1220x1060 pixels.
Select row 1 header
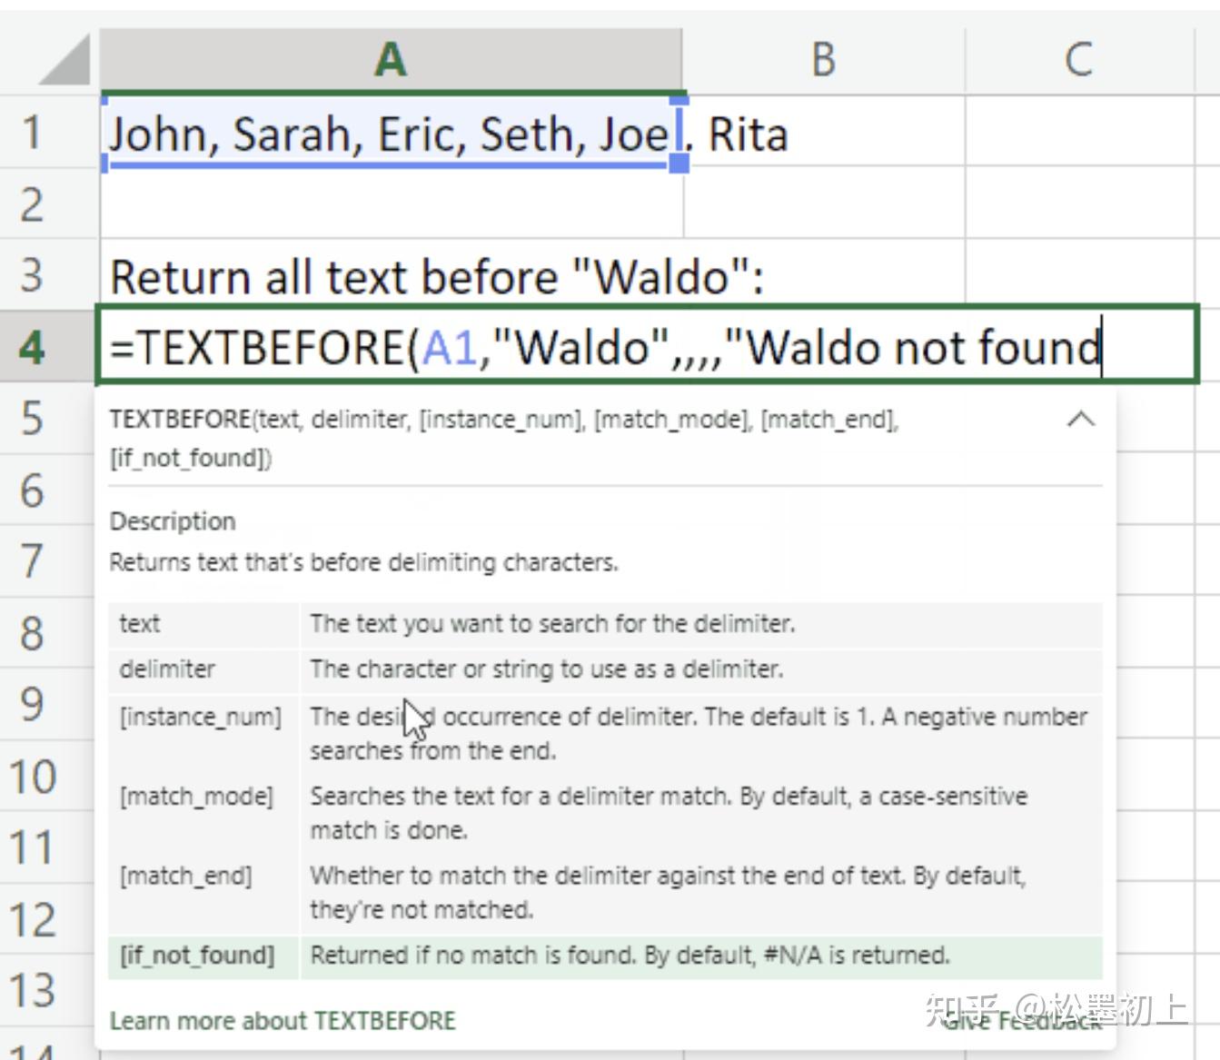(33, 133)
